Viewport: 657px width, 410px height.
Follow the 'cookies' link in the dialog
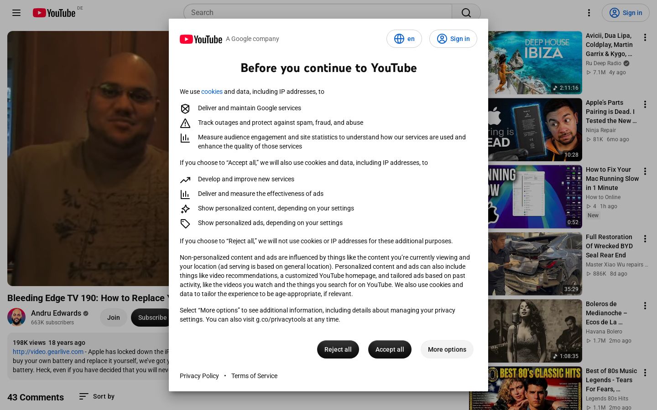pos(212,92)
